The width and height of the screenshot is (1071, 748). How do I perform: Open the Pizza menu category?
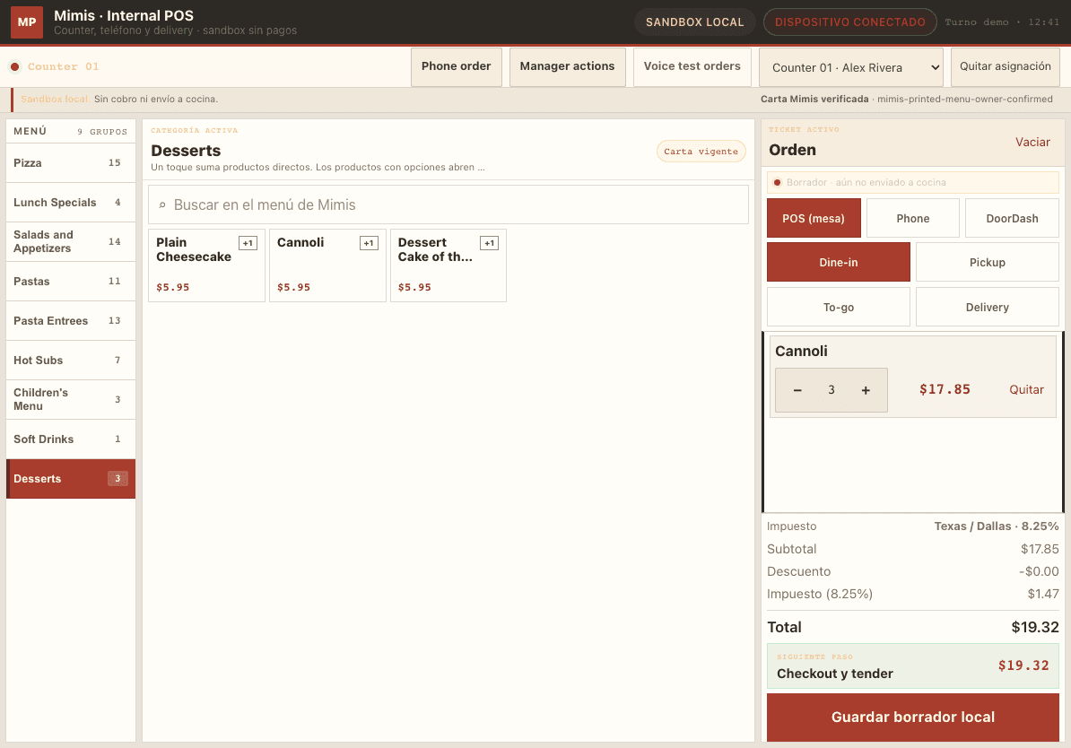pyautogui.click(x=70, y=162)
